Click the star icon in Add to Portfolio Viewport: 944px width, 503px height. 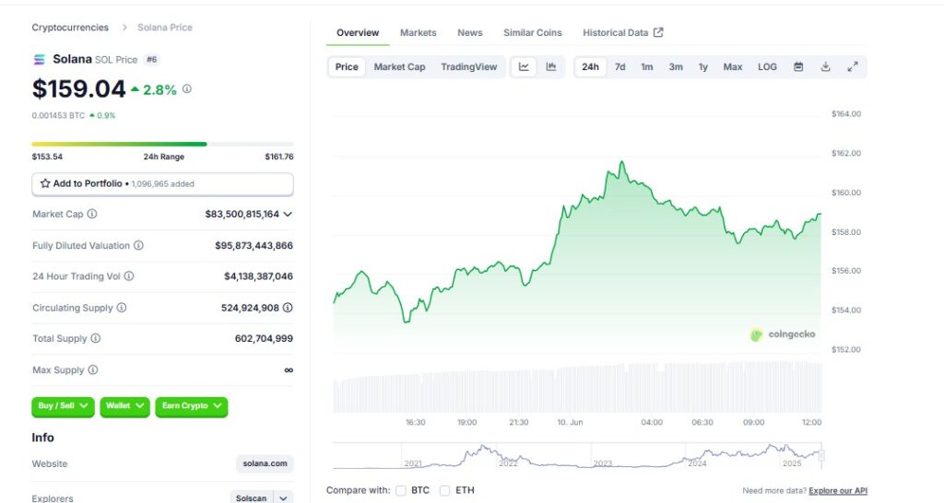tap(45, 183)
